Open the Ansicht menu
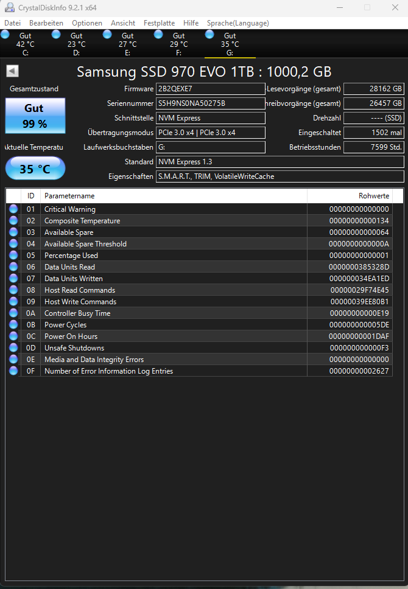 (123, 23)
